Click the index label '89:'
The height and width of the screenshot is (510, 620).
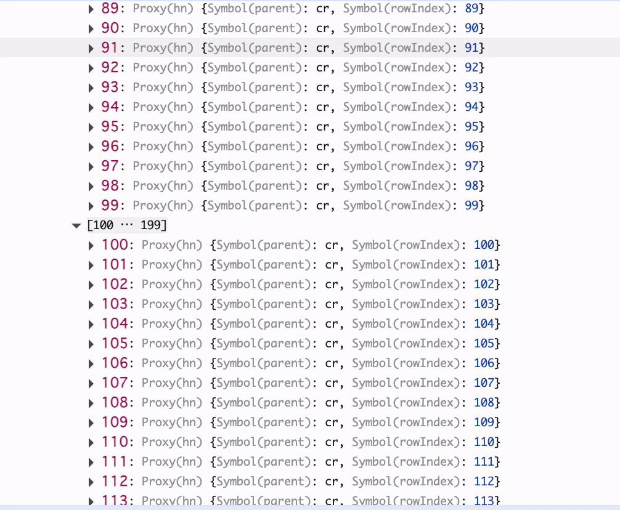pyautogui.click(x=113, y=8)
